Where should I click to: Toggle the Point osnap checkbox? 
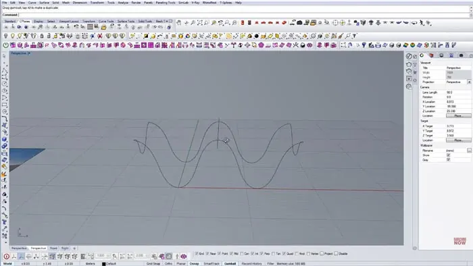pos(220,254)
